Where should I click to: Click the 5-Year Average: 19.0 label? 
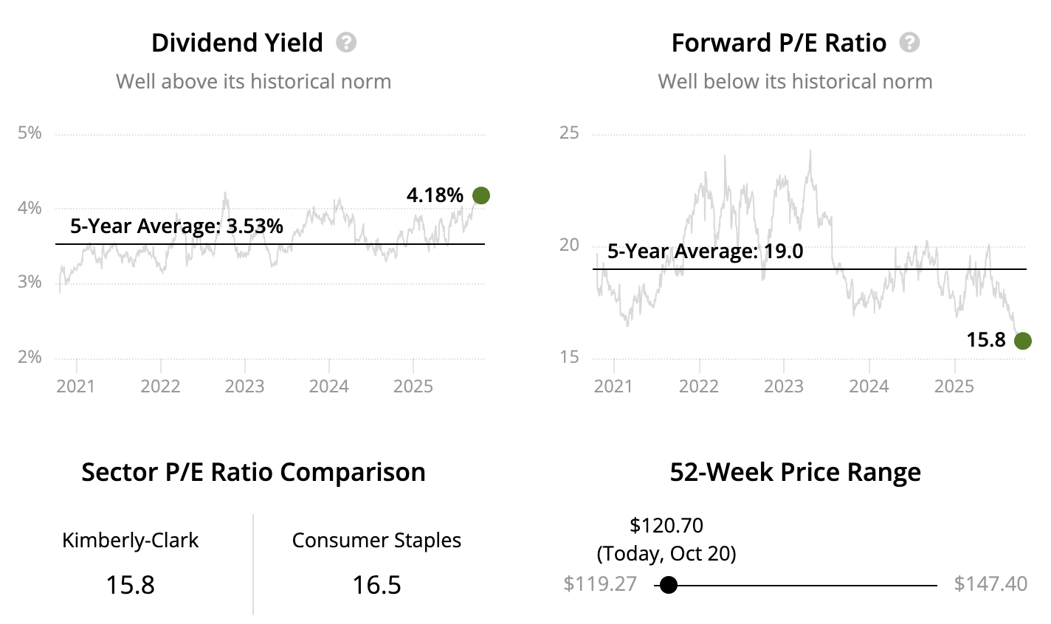[705, 252]
